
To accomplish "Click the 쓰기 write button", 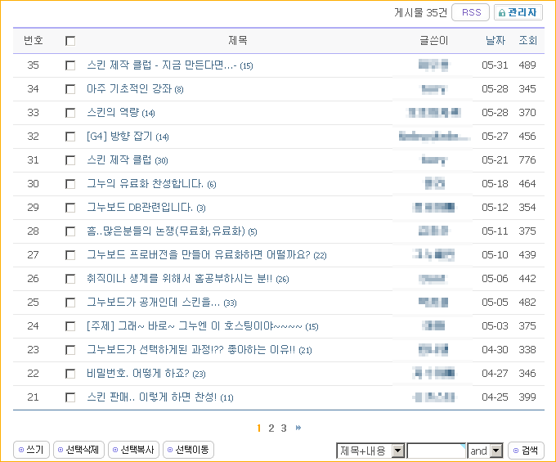I will point(31,450).
